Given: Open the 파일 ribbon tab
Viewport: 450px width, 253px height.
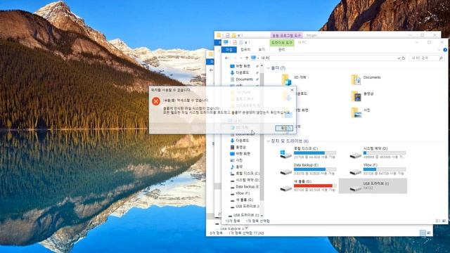Looking at the screenshot, I should point(229,50).
